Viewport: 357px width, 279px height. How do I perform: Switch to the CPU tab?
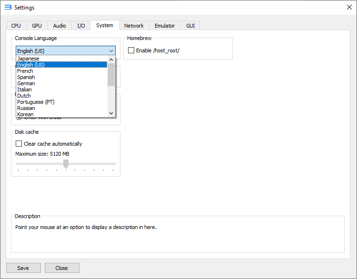[x=16, y=26]
